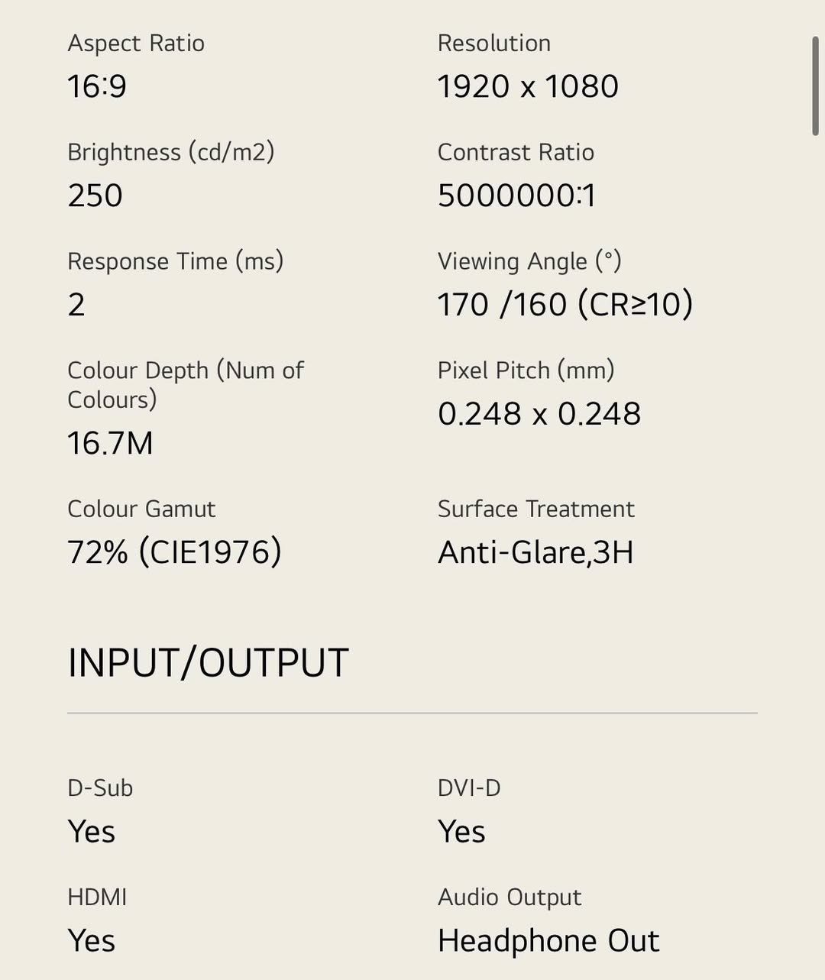Click the Anti-Glare,3H surface treatment value
The image size is (825, 980).
coord(535,552)
